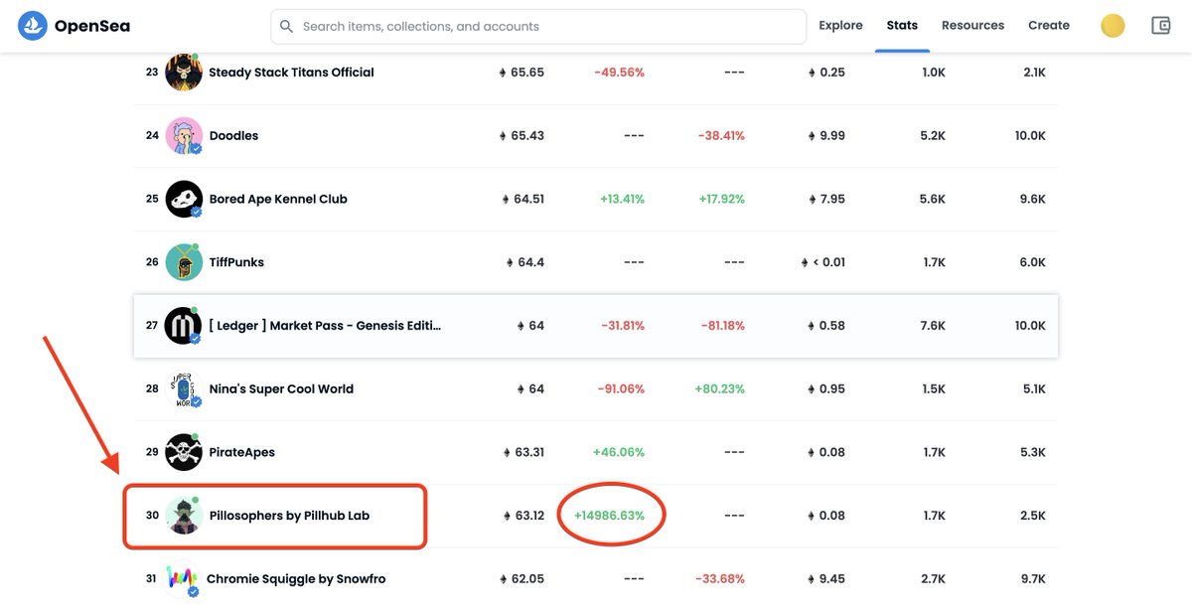Open the PirateApes collection name

[241, 452]
